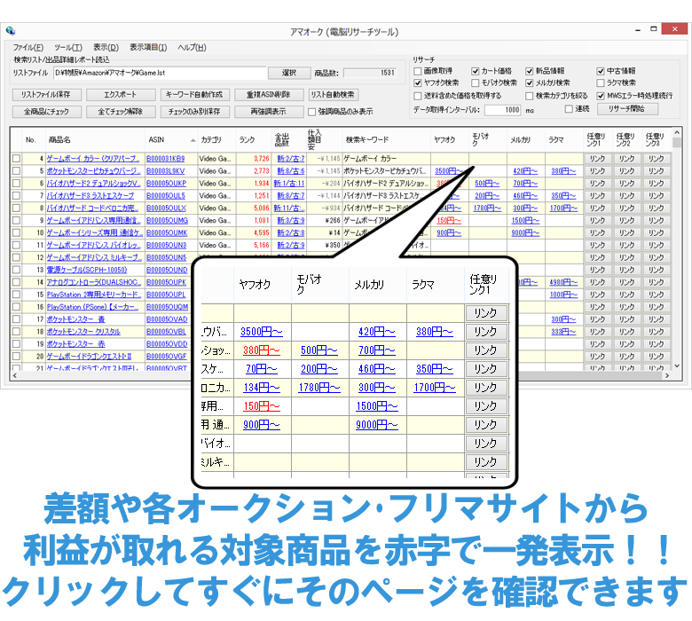Enable the 検索カテゴリを絞る checkbox
Viewport: 692px width, 621px height.
pos(530,96)
